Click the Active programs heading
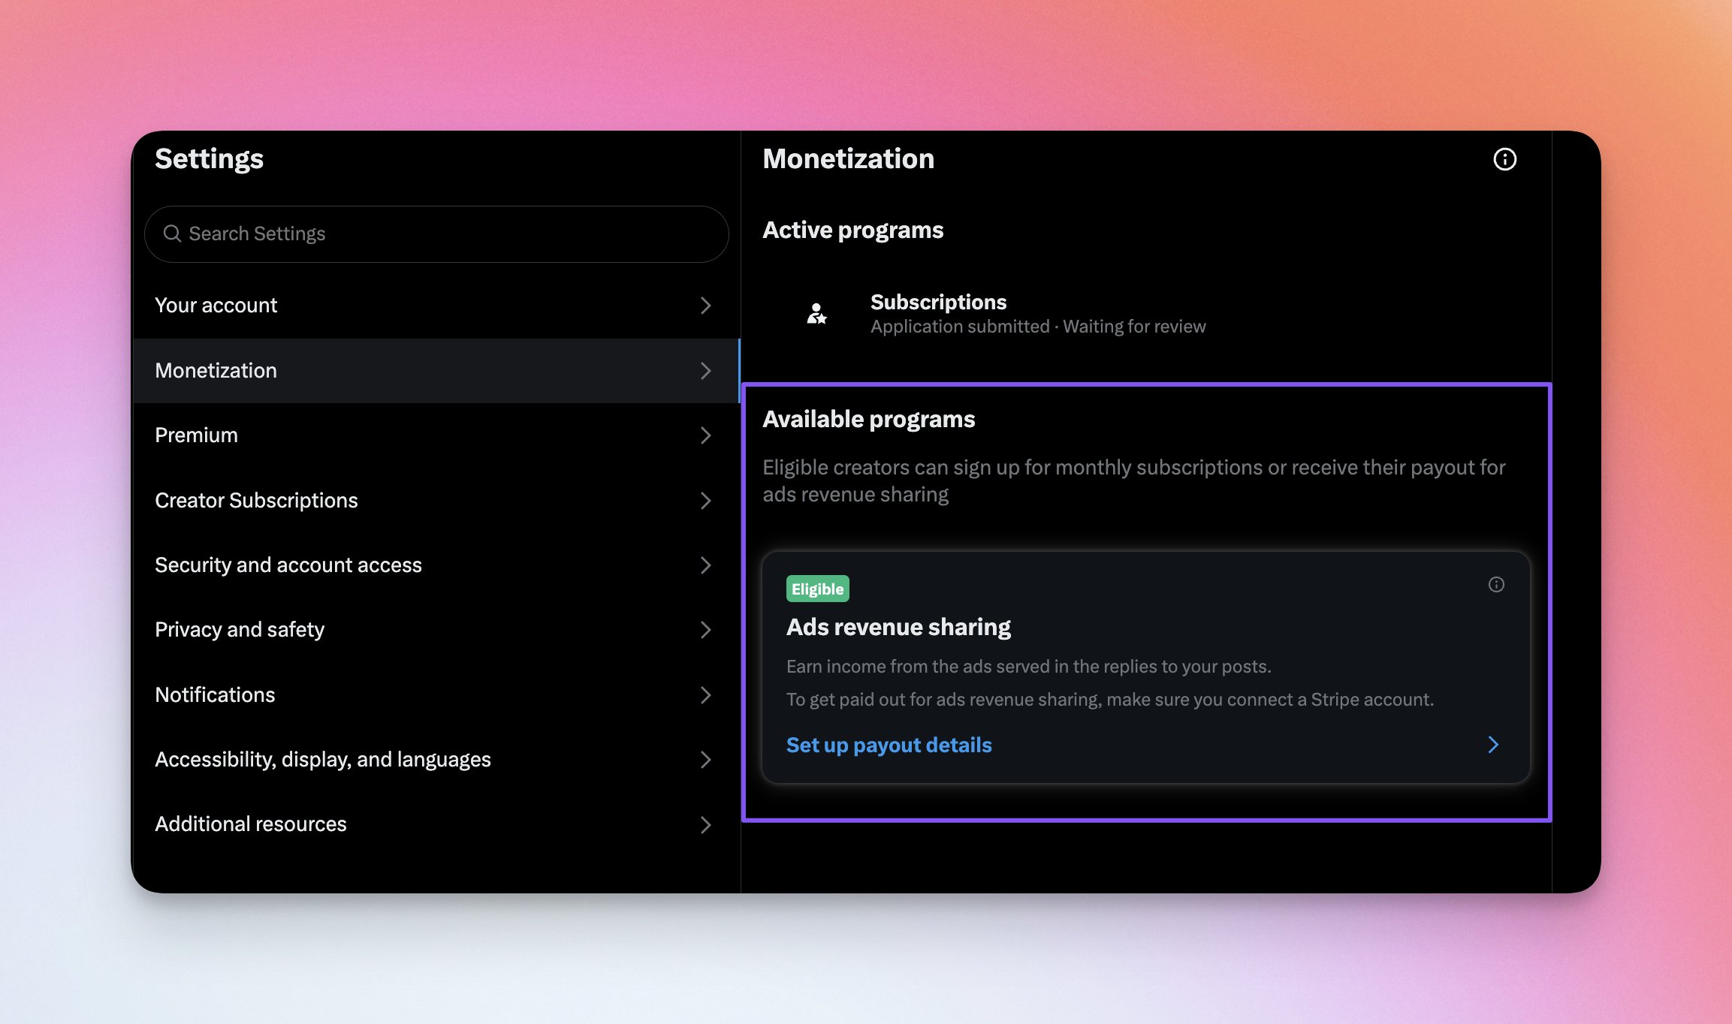 (853, 230)
